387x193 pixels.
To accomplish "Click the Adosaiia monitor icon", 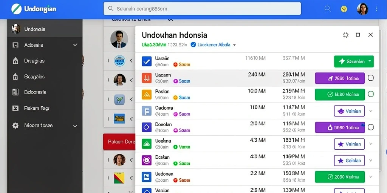I will click(x=15, y=45).
